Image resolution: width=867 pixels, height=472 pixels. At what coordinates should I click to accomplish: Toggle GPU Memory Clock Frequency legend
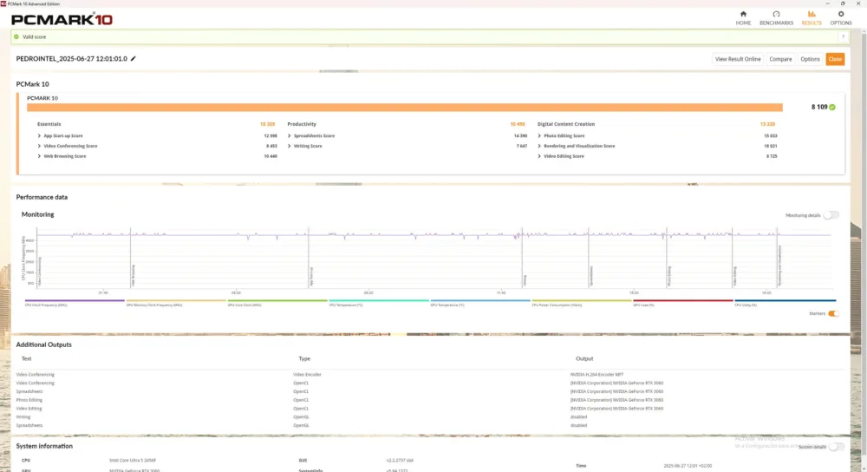pos(176,303)
